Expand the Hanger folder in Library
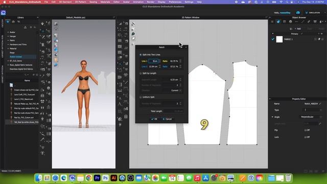Viewport: 327px width, 184px height. coord(8,36)
